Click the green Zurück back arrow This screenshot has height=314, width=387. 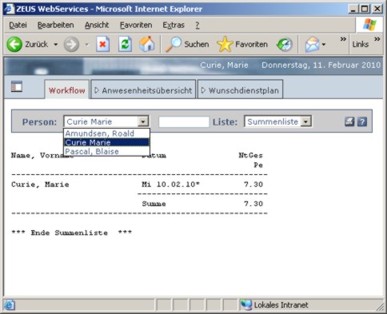coord(14,44)
